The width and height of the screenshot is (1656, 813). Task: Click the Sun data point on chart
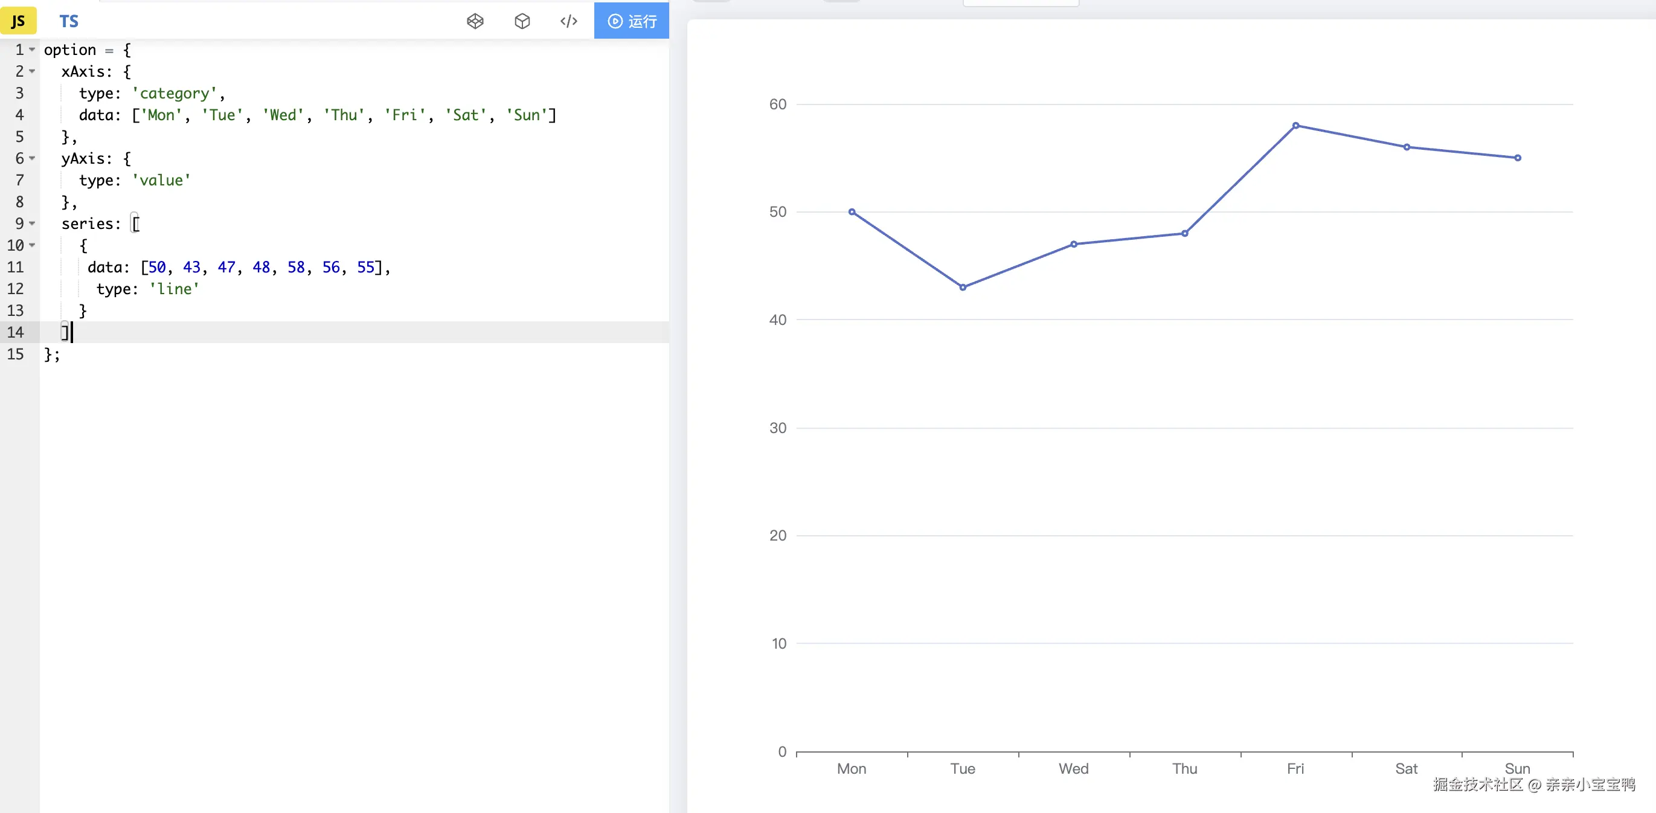1517,158
